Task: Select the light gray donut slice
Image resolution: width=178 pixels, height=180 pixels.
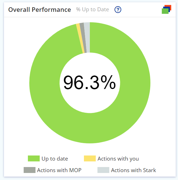Action: [x=87, y=37]
